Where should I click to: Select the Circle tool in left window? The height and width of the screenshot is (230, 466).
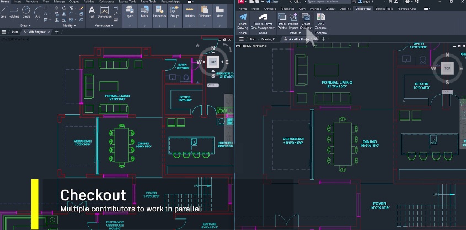pyautogui.click(x=26, y=12)
